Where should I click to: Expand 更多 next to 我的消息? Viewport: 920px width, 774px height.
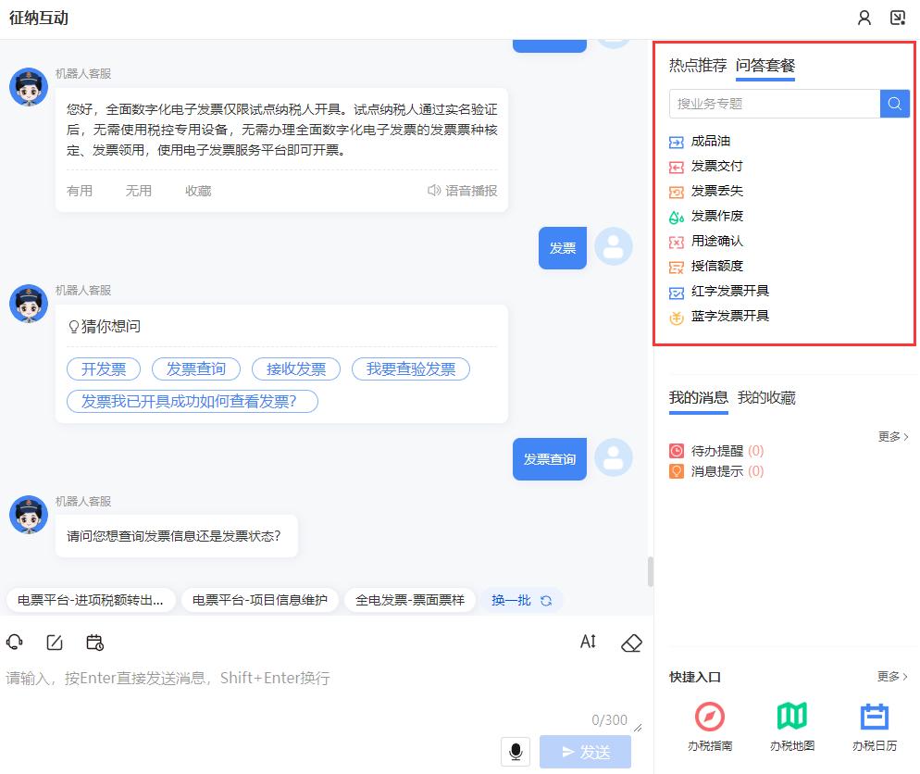point(892,436)
